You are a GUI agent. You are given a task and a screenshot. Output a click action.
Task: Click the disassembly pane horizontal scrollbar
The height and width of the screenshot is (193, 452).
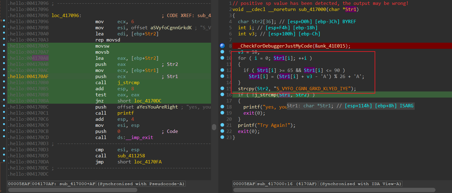pos(72,190)
